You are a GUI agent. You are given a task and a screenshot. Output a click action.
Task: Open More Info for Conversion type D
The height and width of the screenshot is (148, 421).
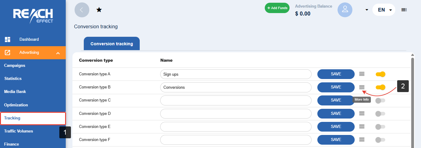pyautogui.click(x=362, y=113)
